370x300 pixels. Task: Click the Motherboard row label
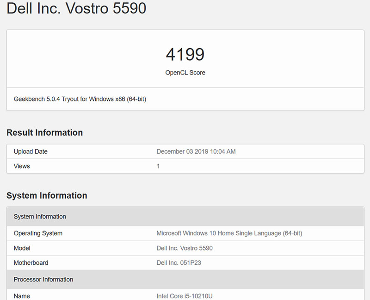pyautogui.click(x=31, y=262)
